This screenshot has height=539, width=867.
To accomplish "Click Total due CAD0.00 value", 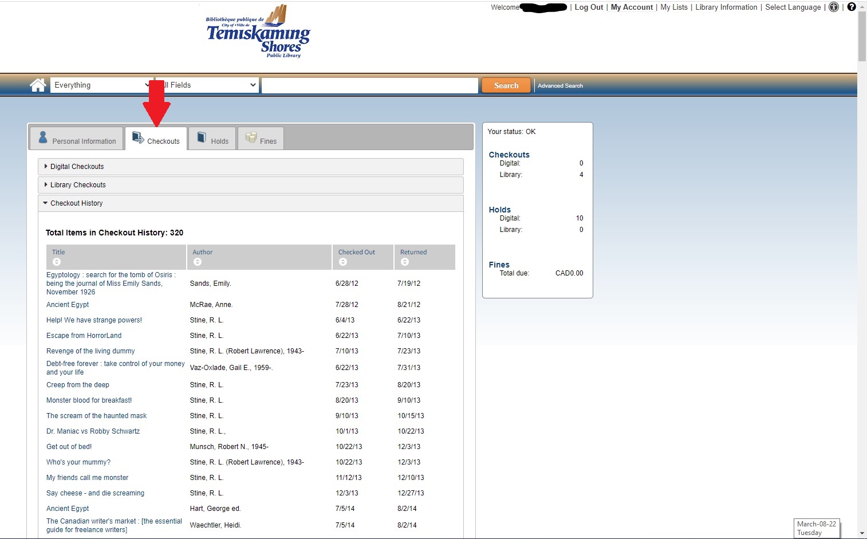I will [x=569, y=273].
